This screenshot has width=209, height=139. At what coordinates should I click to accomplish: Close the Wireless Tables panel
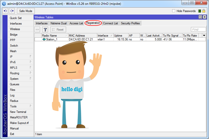coord(204,17)
